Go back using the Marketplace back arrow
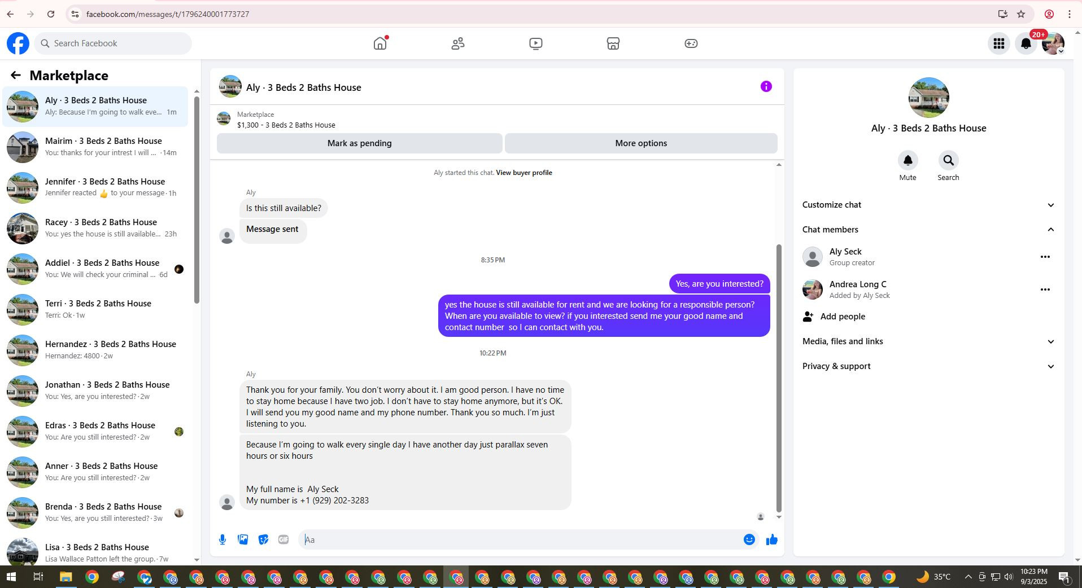 click(15, 75)
